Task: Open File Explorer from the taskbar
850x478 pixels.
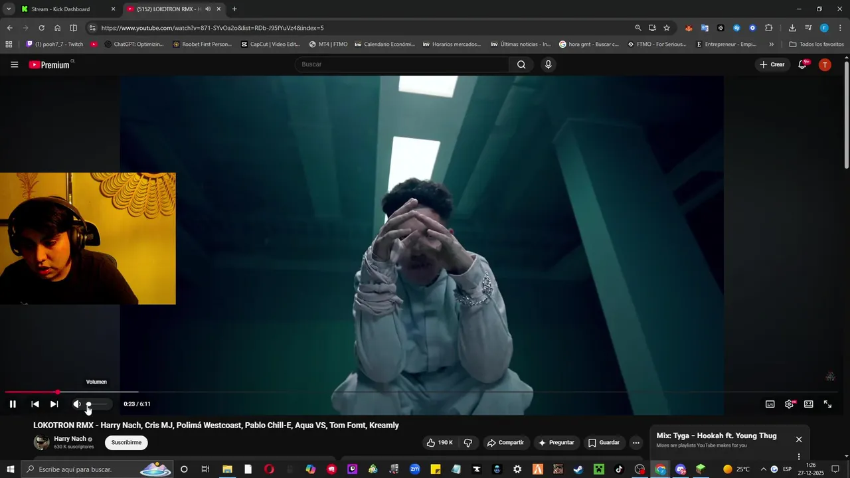Action: tap(227, 469)
